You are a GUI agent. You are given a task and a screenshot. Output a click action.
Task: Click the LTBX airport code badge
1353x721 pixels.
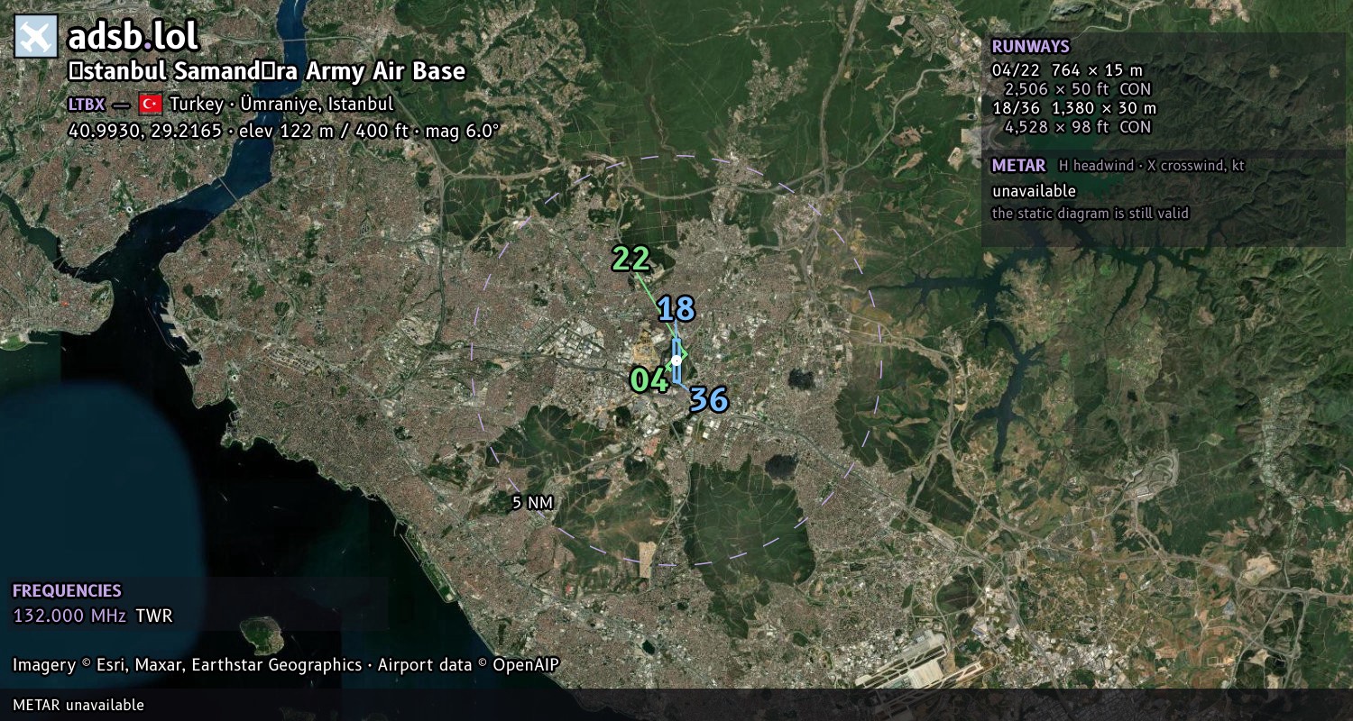tap(86, 104)
